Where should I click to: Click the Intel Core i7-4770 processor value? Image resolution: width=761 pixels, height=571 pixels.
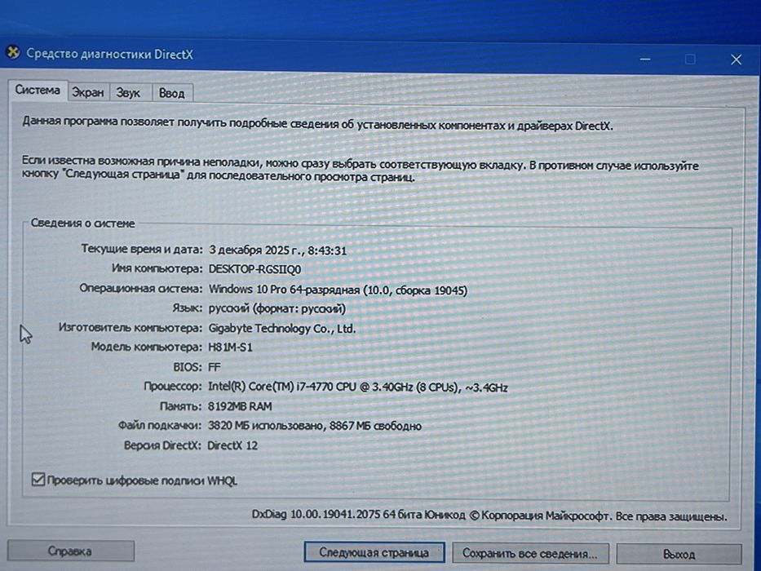[358, 387]
